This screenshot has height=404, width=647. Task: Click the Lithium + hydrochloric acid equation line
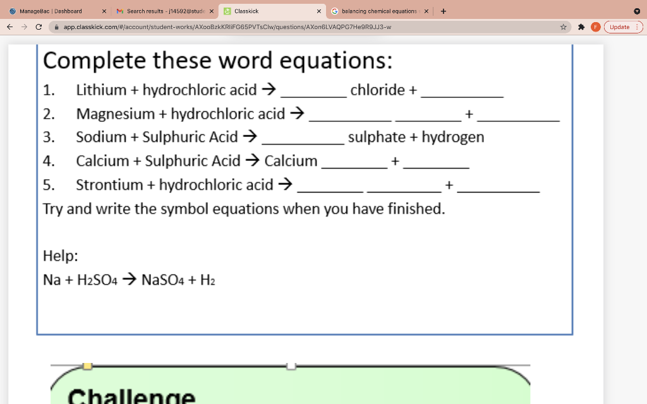[273, 90]
